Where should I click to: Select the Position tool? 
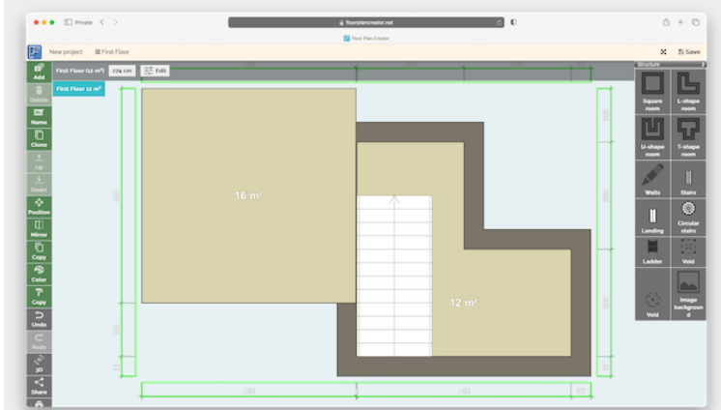click(39, 206)
